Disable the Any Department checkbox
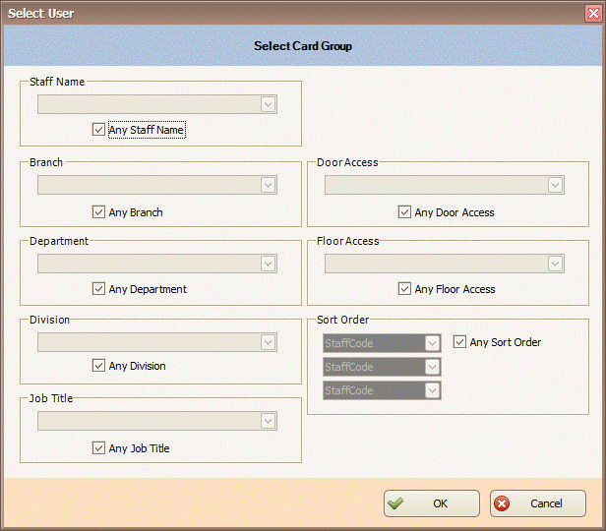This screenshot has height=531, width=606. click(x=98, y=289)
